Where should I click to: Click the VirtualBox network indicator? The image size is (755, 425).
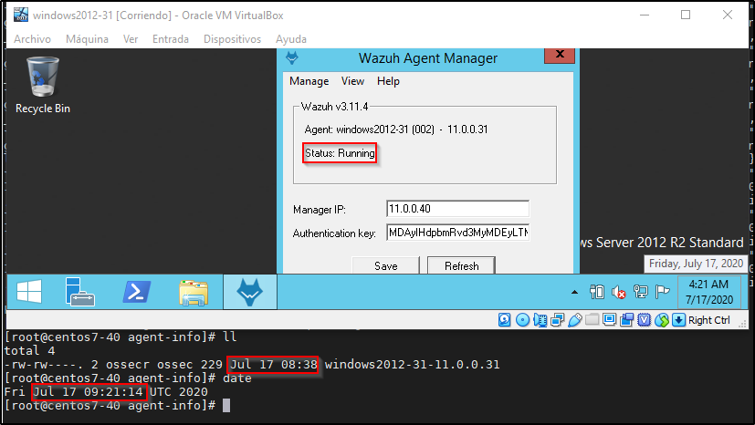coord(558,320)
